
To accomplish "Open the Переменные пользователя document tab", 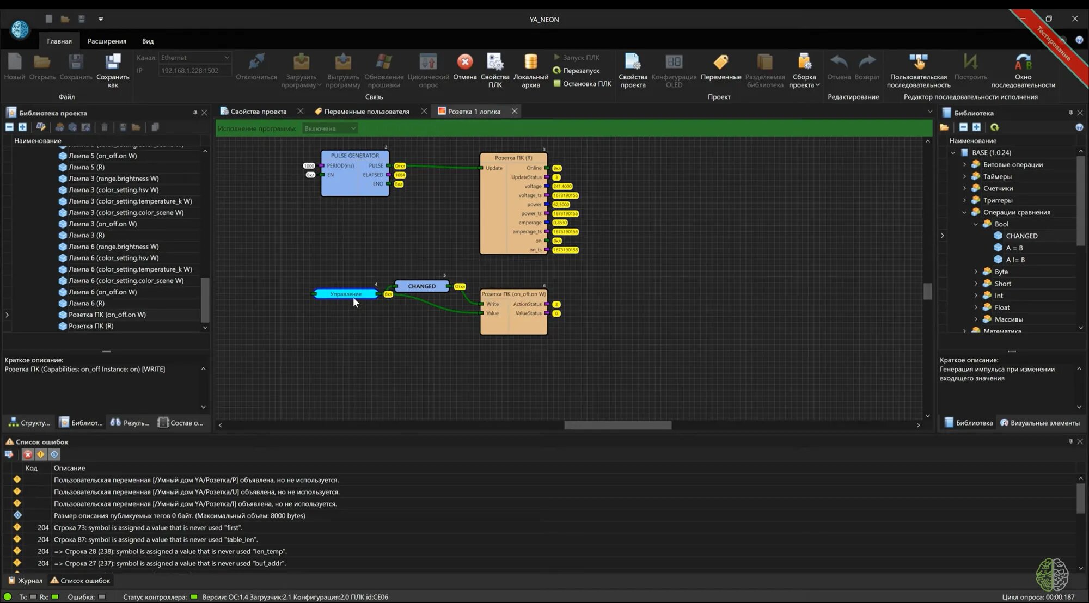I will coord(366,112).
